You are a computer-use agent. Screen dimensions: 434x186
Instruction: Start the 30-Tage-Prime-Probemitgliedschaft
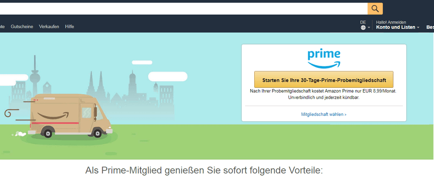point(324,80)
